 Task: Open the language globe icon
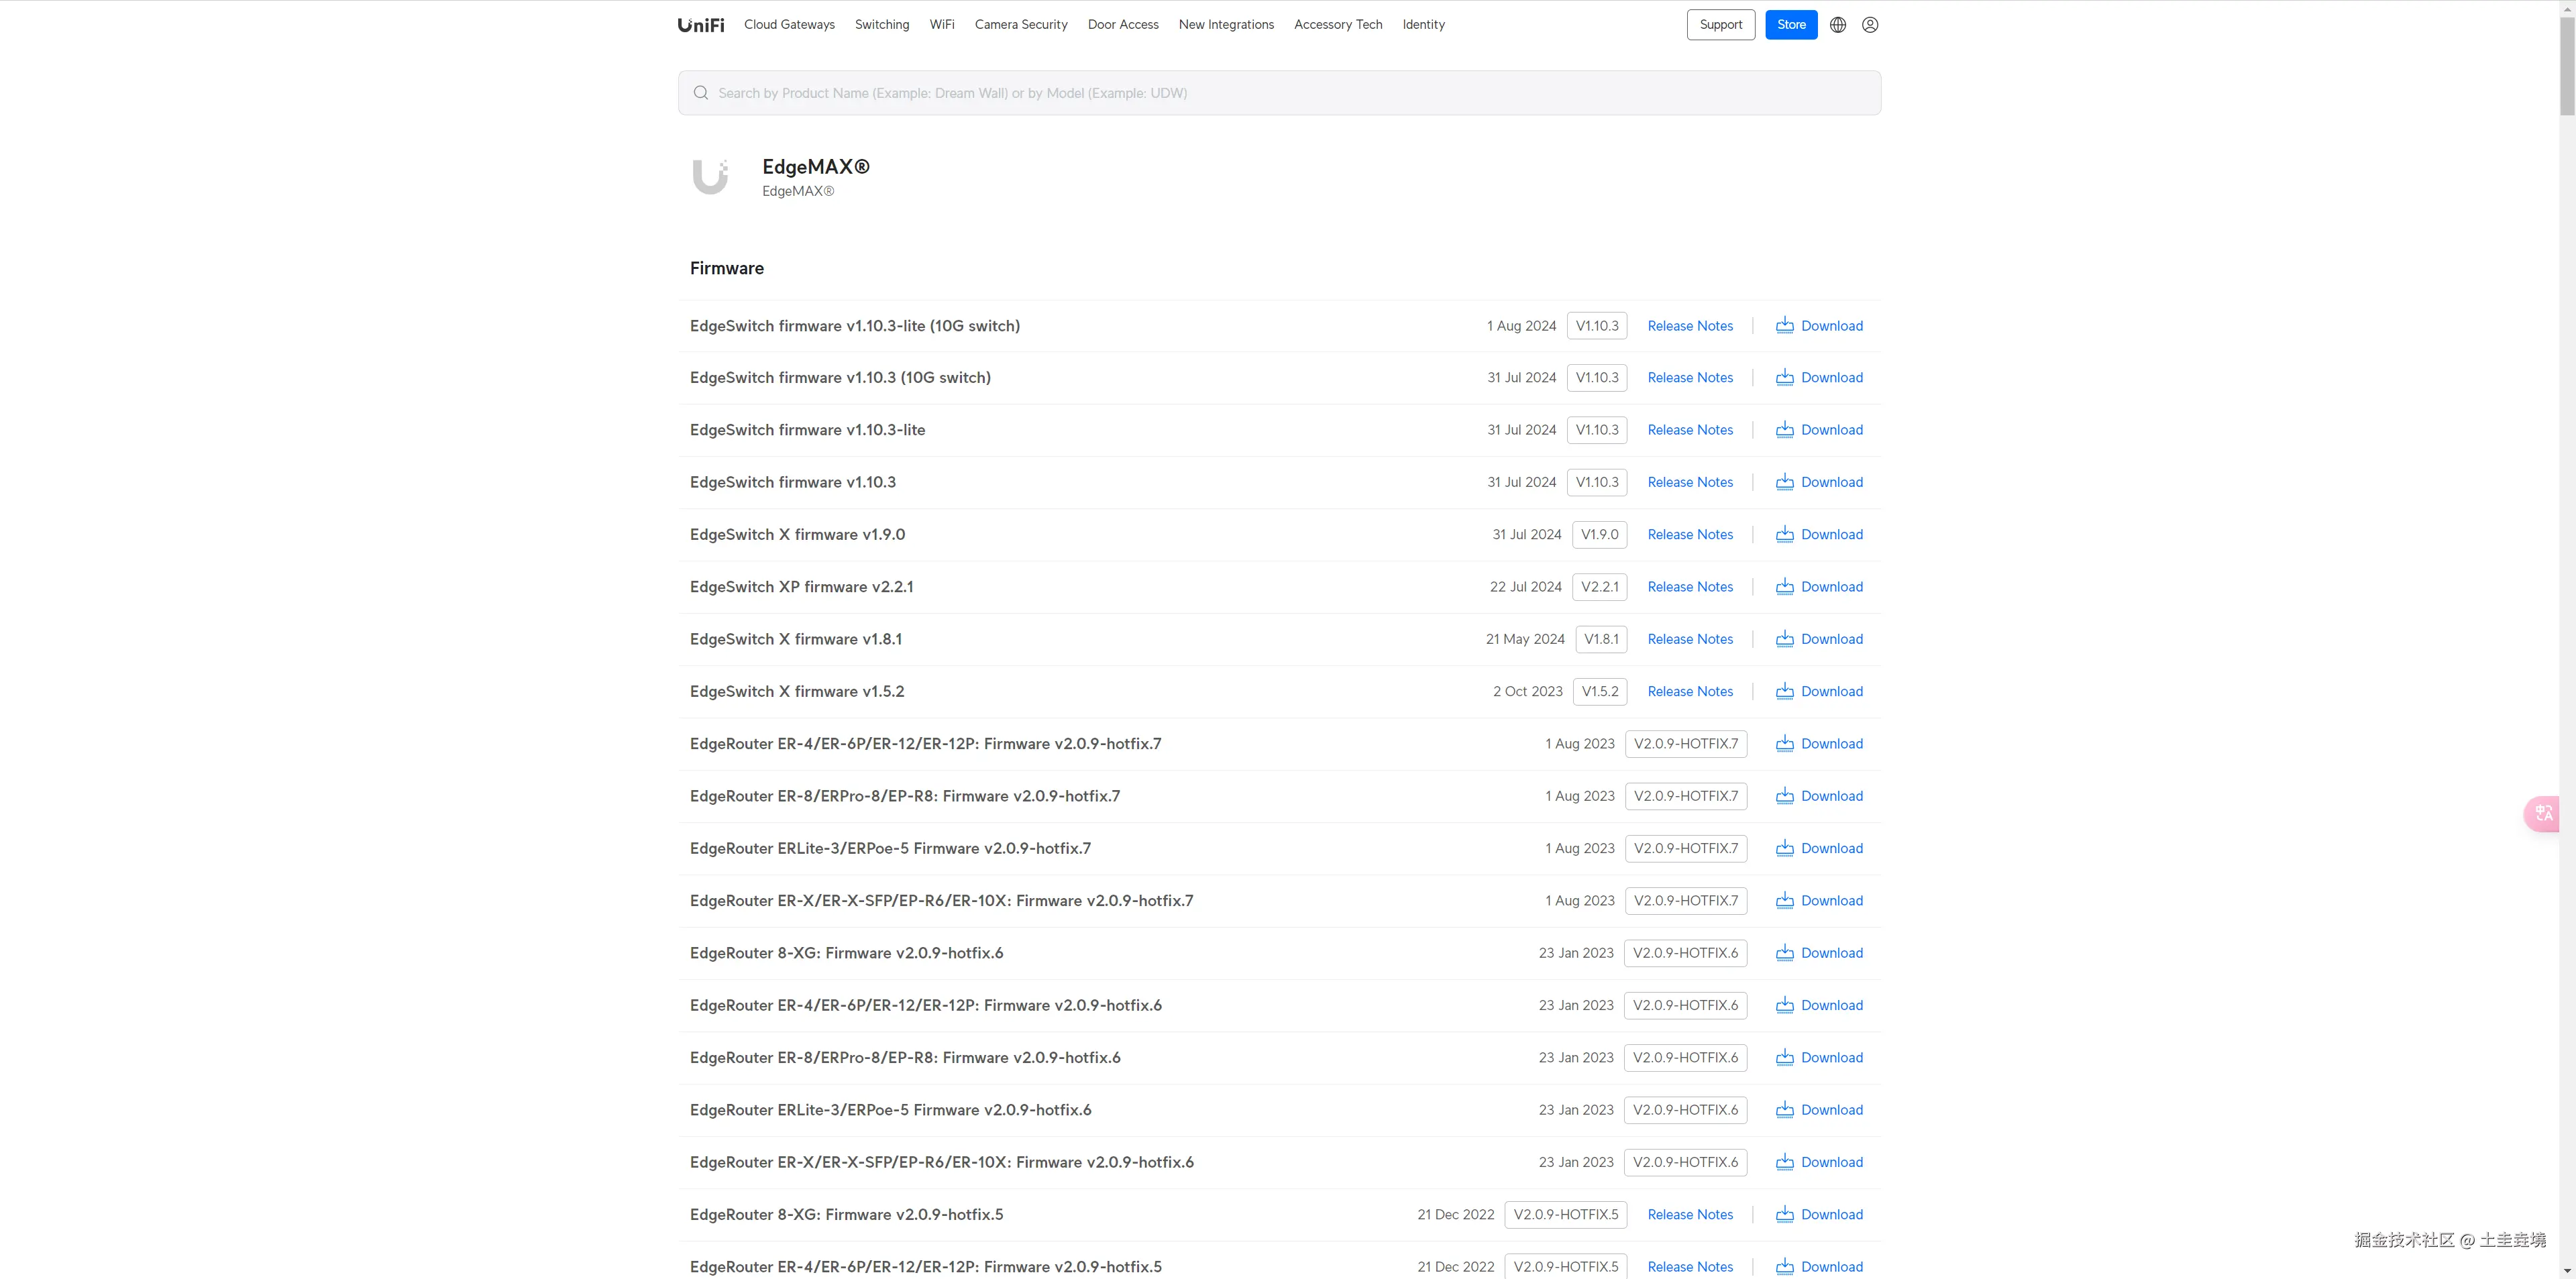(1837, 25)
